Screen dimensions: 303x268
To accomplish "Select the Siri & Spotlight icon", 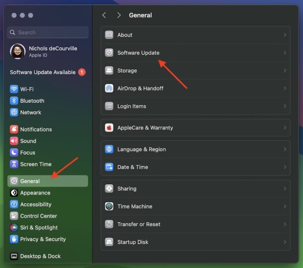I will 14,228.
